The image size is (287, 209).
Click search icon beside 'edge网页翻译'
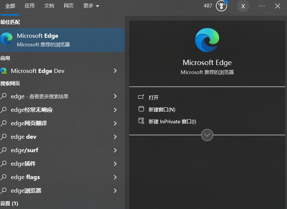pos(3,123)
